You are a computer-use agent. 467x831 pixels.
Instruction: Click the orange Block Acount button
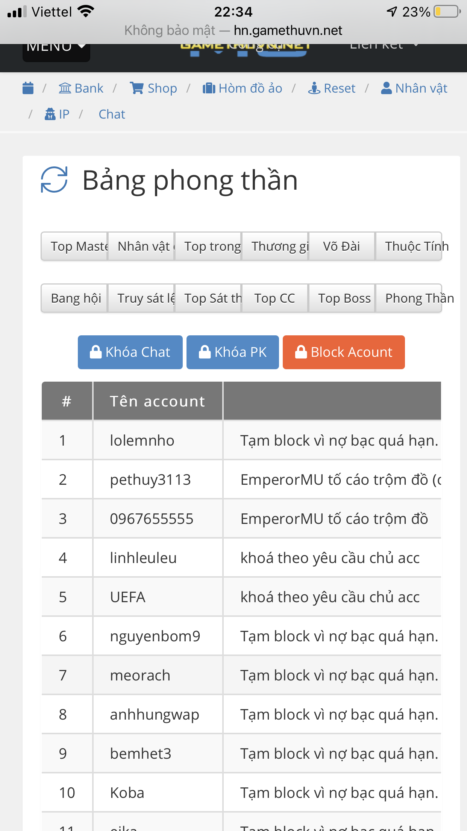point(344,352)
